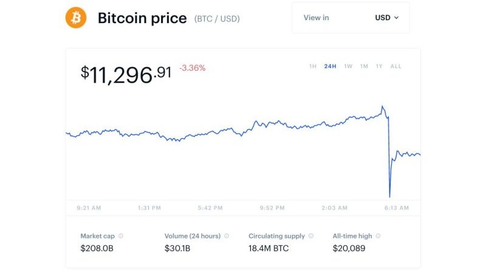
Task: Click the 9:52 PM time axis label
Action: (272, 208)
